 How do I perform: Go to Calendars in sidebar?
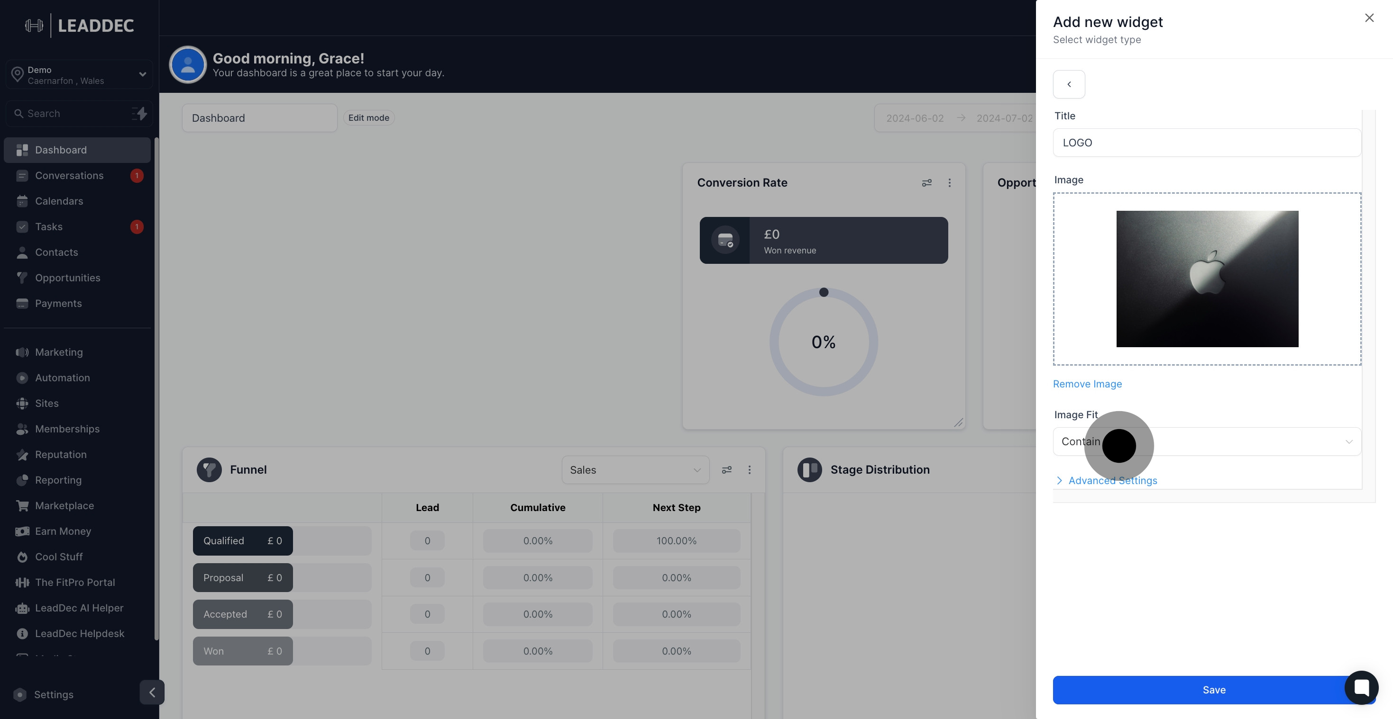tap(77, 201)
